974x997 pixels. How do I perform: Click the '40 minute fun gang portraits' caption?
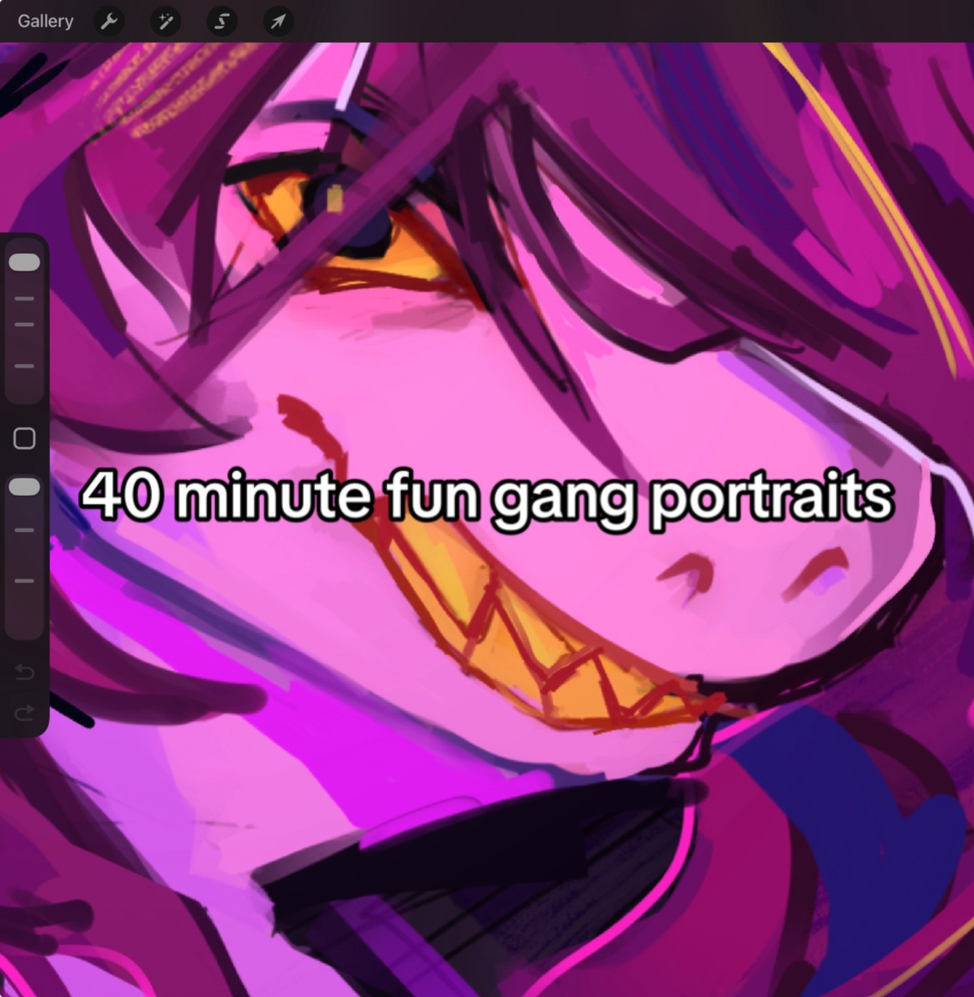[x=487, y=497]
